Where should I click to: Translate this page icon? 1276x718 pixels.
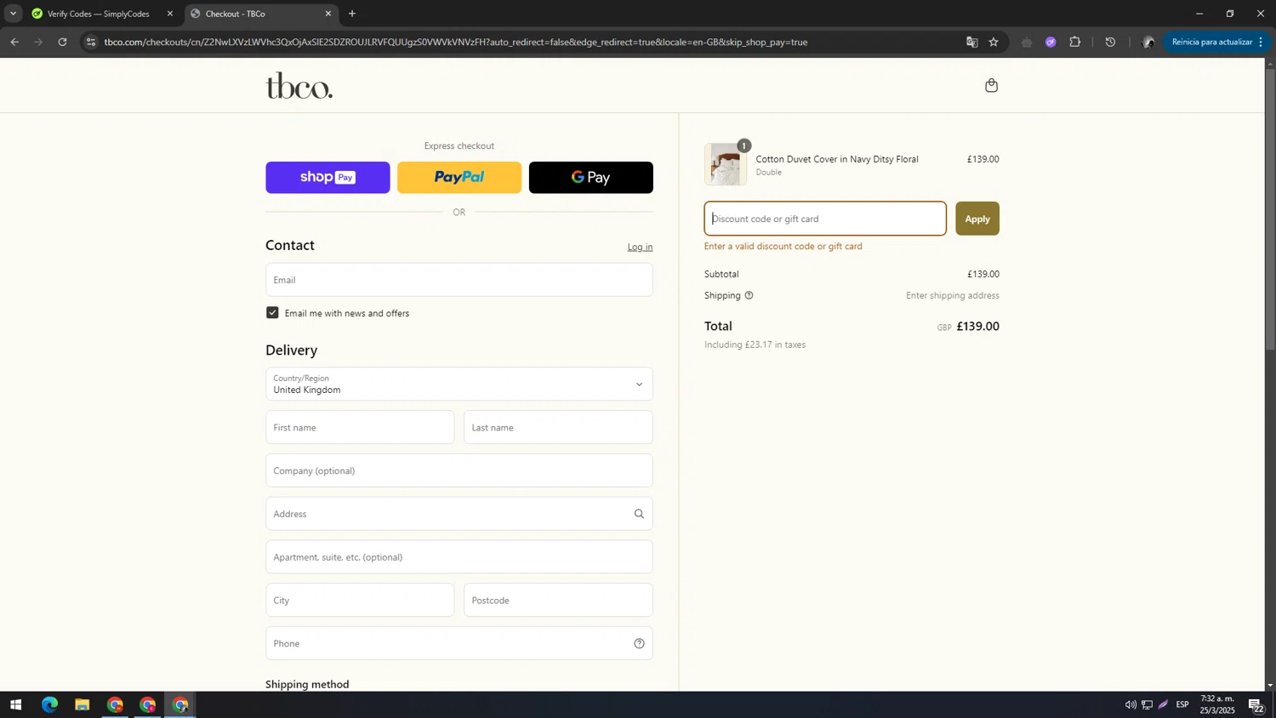(x=971, y=42)
